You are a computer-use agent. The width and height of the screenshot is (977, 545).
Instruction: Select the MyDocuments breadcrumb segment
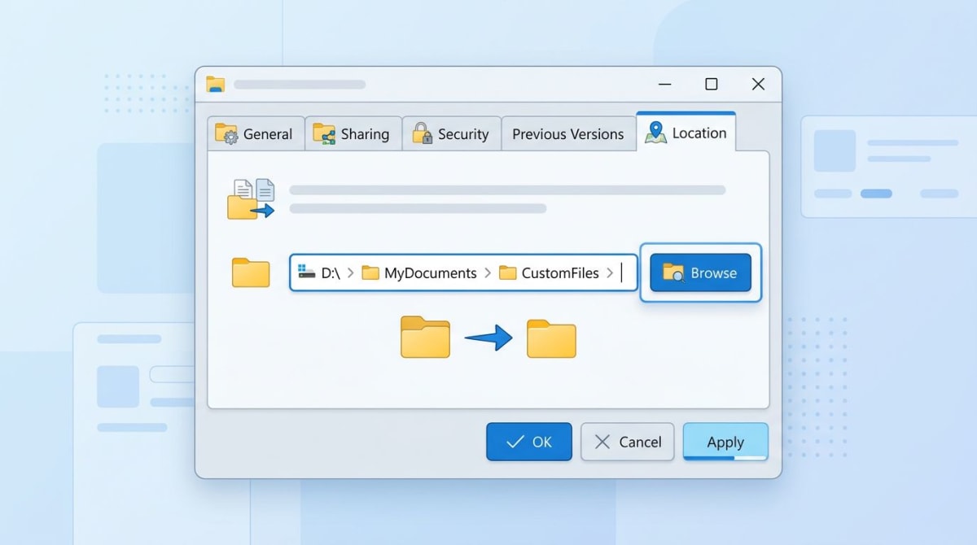tap(431, 273)
